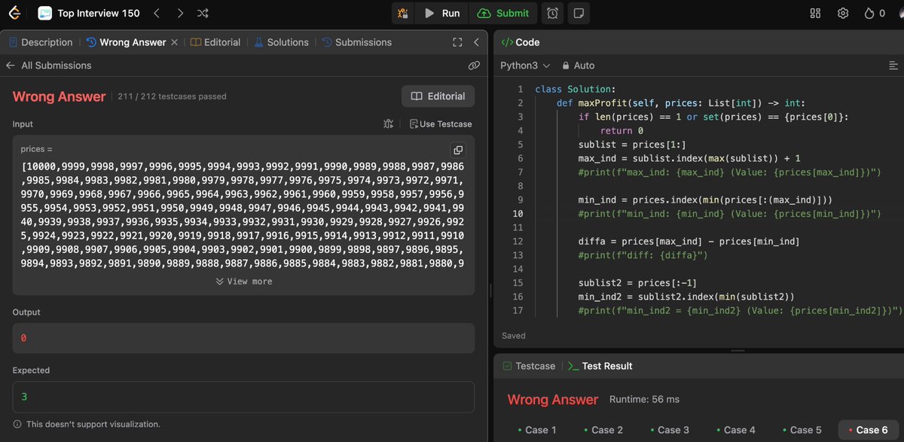Click the code format icon

[x=893, y=66]
